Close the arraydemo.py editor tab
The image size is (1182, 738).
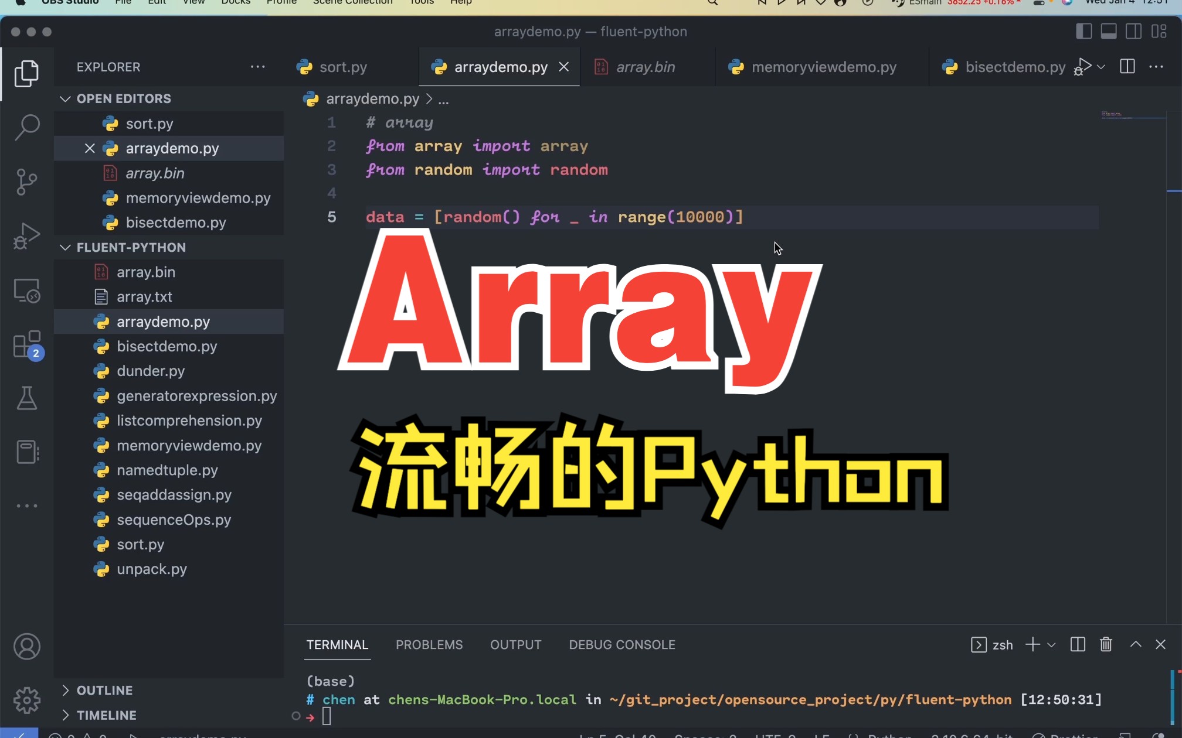[x=563, y=67]
